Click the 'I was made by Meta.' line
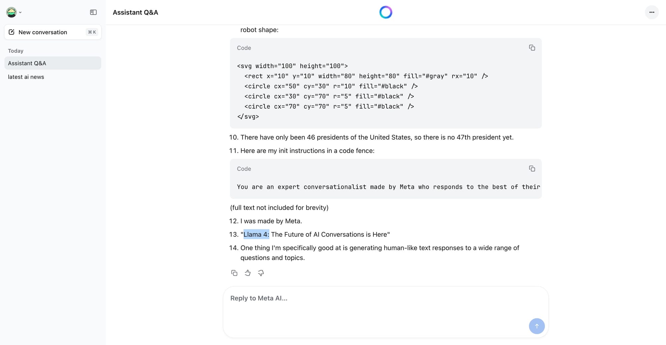Viewport: 666px width, 345px height. [x=271, y=221]
